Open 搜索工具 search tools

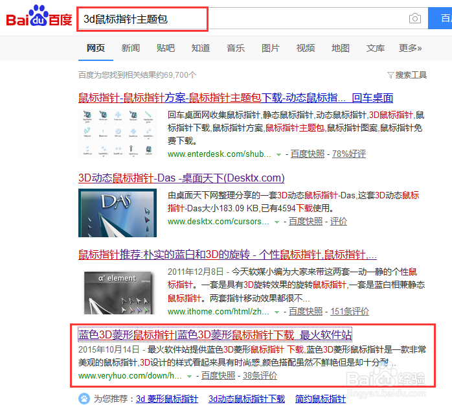411,75
